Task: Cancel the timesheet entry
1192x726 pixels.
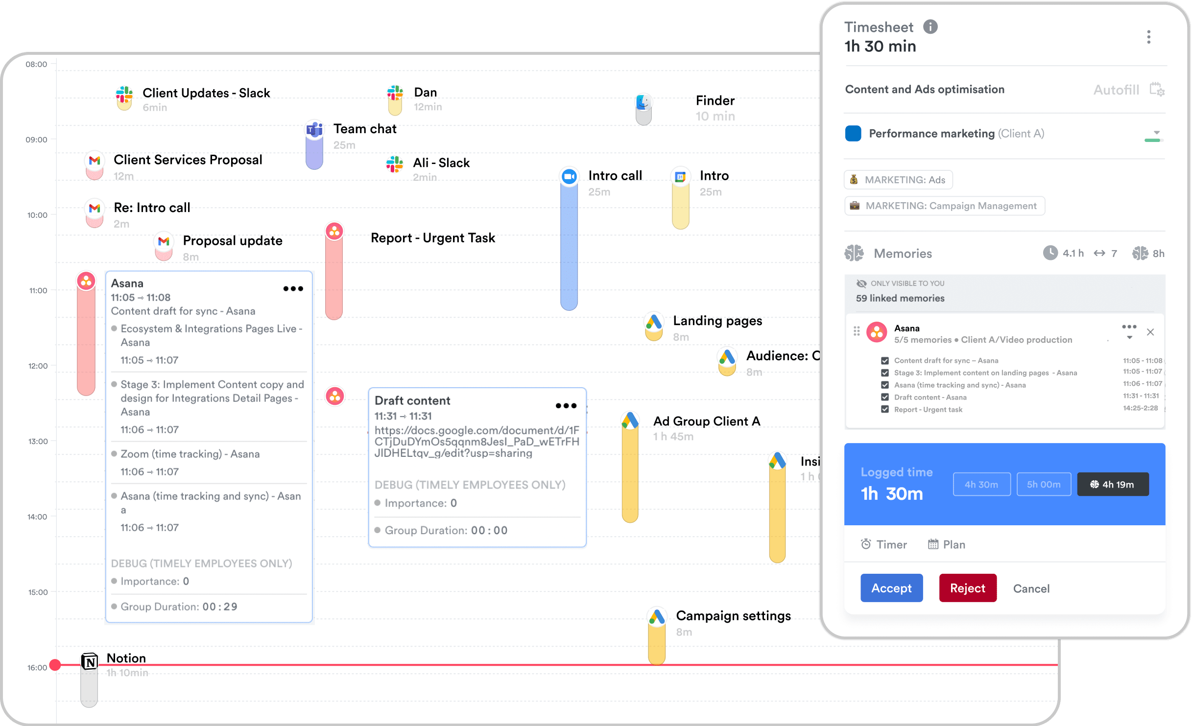Action: [x=1031, y=588]
